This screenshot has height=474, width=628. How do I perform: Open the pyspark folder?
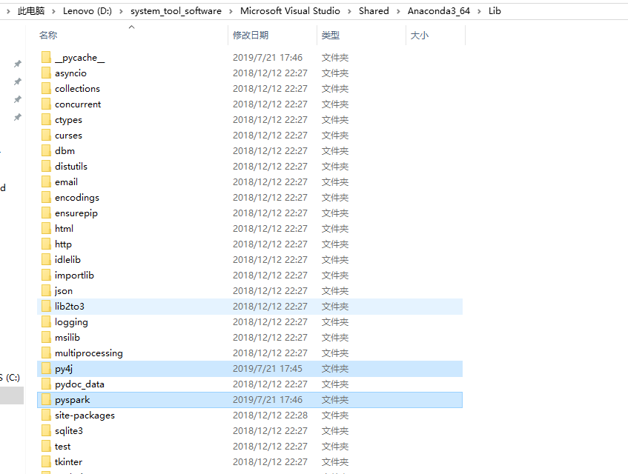pos(71,399)
